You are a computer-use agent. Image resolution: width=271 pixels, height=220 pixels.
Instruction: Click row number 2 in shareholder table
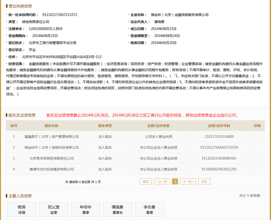(14, 147)
